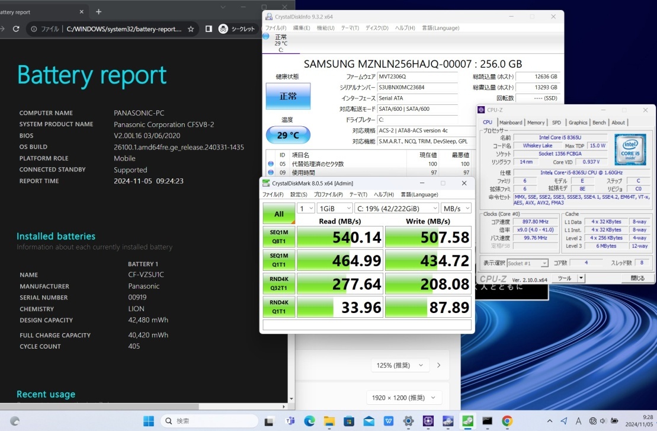Open the 125% (推奨) scale dropdown
This screenshot has width=657, height=431.
point(400,365)
